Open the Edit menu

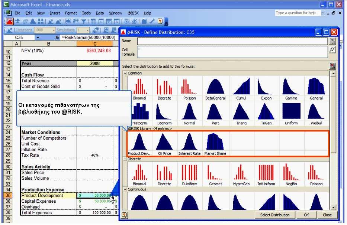29,13
